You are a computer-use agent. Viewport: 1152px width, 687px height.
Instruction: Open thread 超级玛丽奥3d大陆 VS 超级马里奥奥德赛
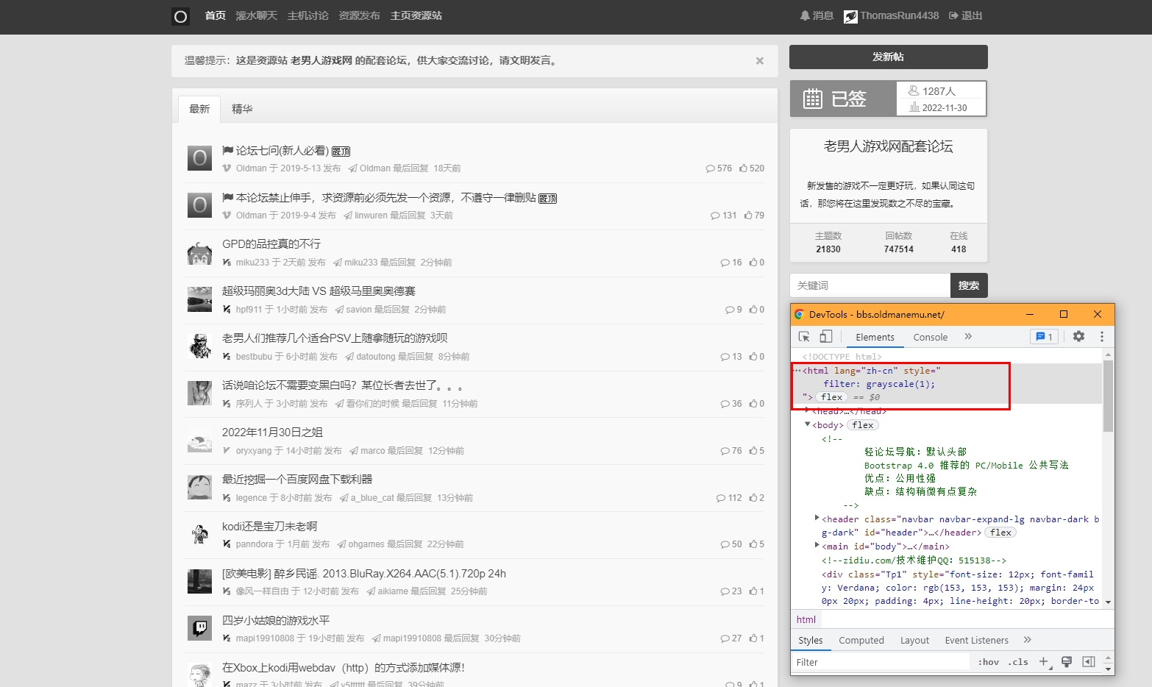click(x=319, y=291)
